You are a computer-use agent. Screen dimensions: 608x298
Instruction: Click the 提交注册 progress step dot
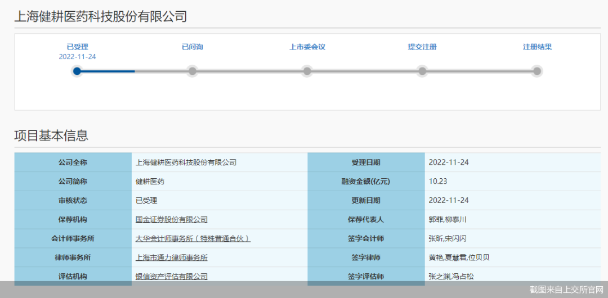(422, 71)
